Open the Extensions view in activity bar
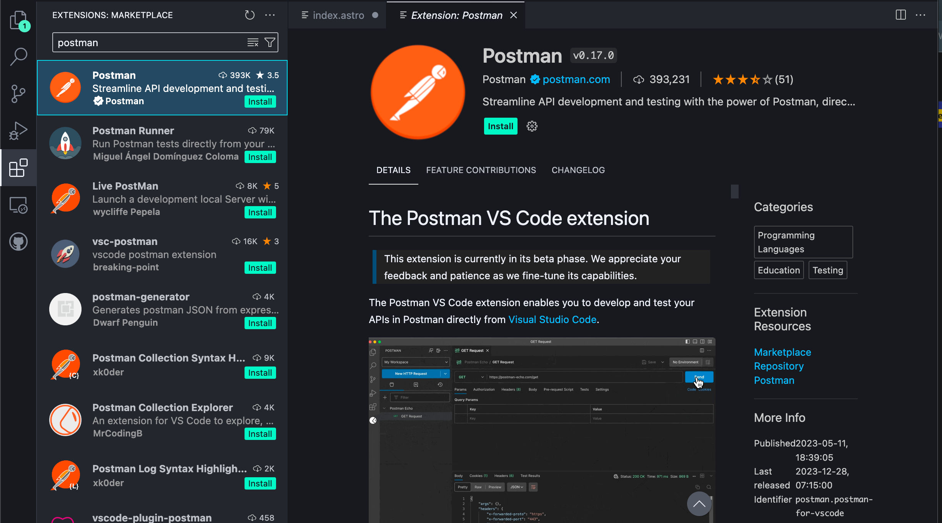This screenshot has height=523, width=942. click(x=18, y=168)
